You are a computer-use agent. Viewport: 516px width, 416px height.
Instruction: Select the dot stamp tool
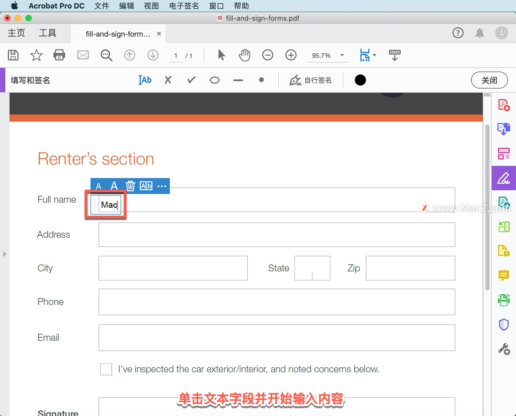[x=261, y=80]
